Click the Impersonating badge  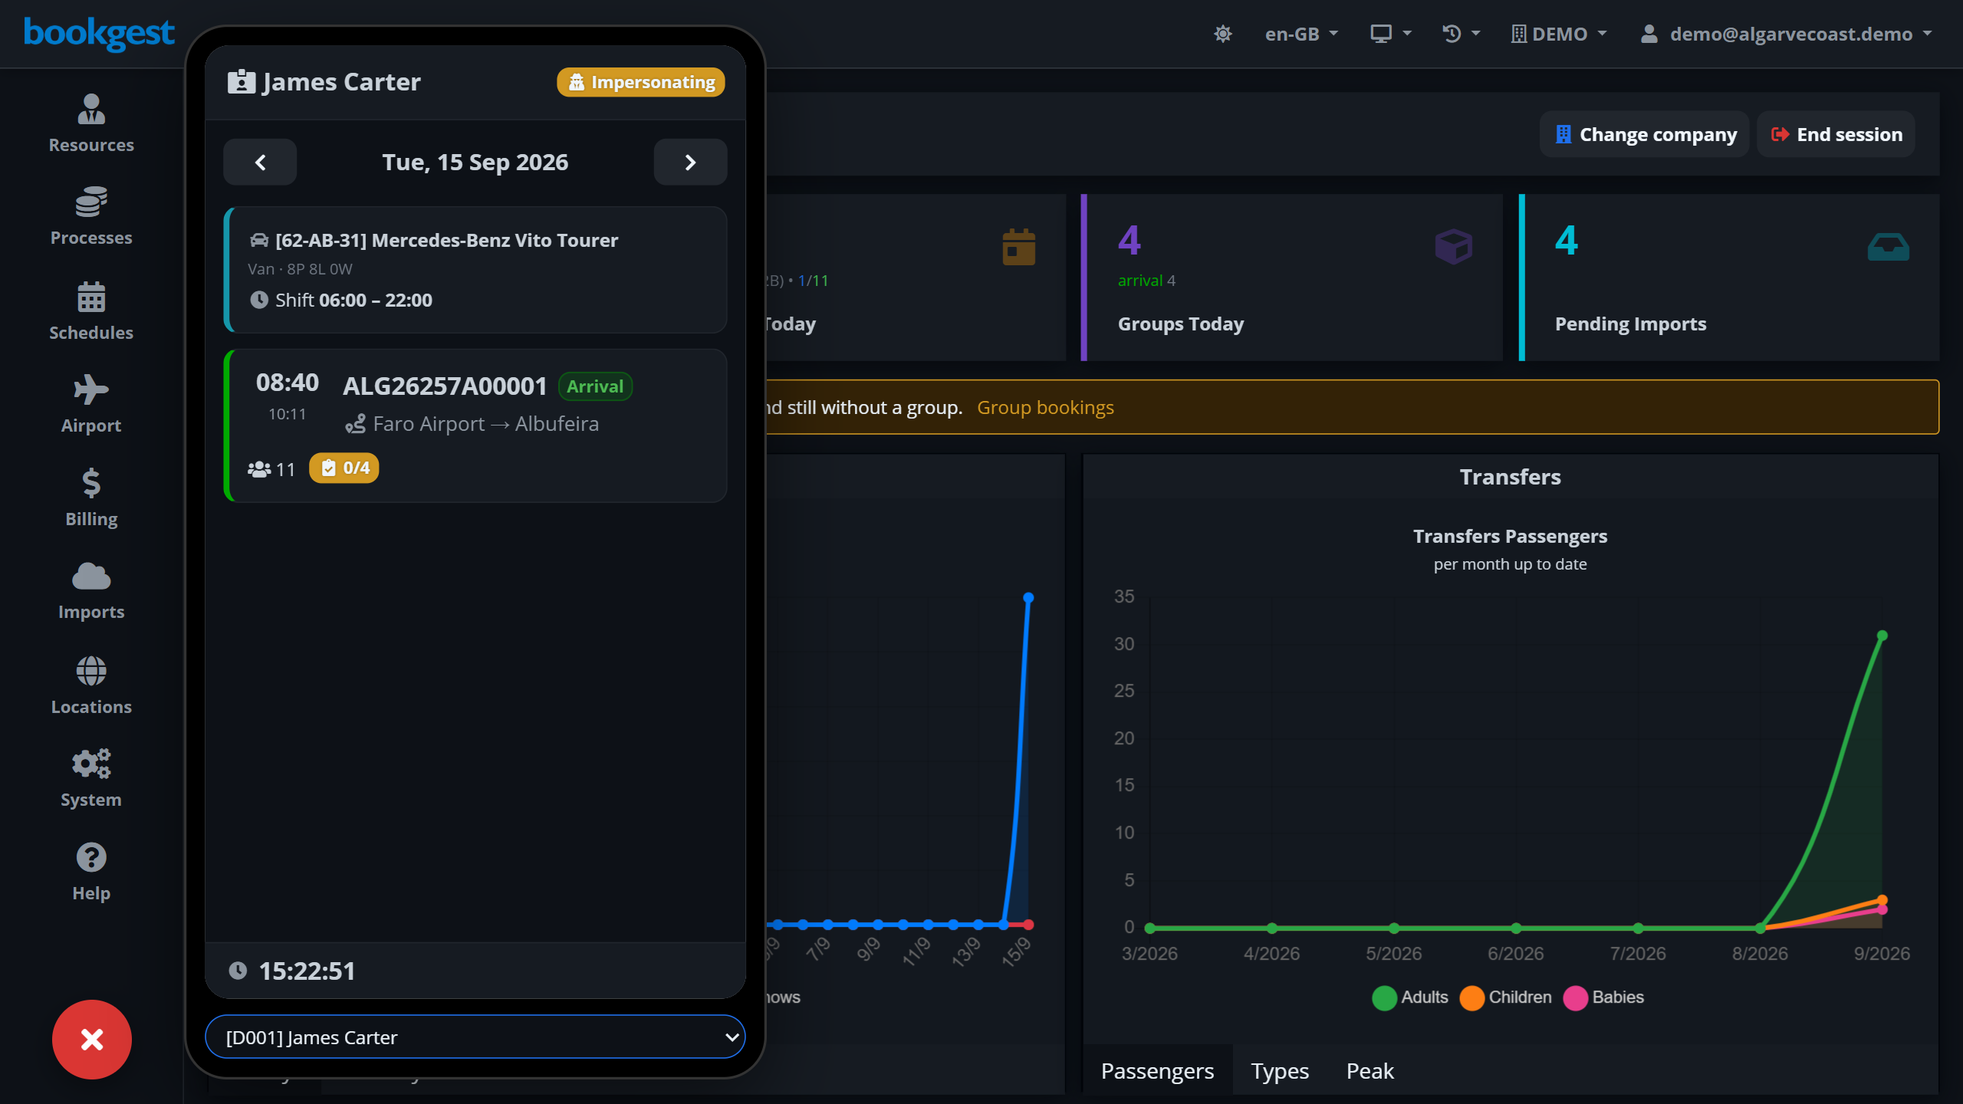pos(640,82)
